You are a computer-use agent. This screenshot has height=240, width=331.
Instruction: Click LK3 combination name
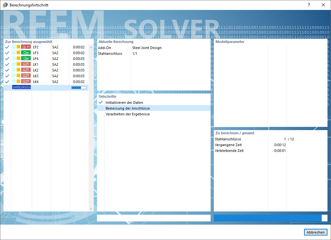coord(36,76)
